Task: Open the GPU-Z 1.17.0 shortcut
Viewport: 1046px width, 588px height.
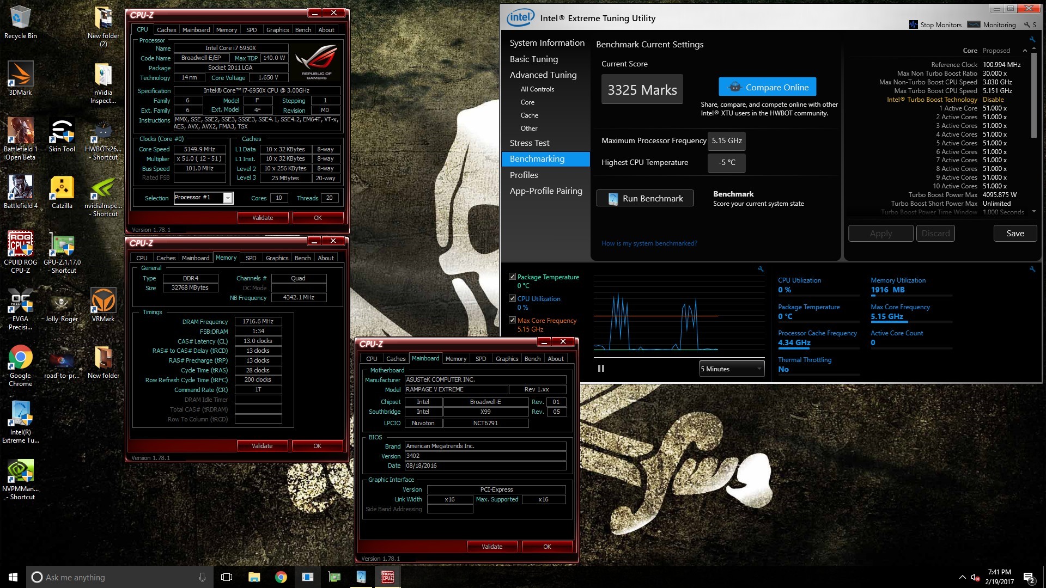Action: point(62,252)
